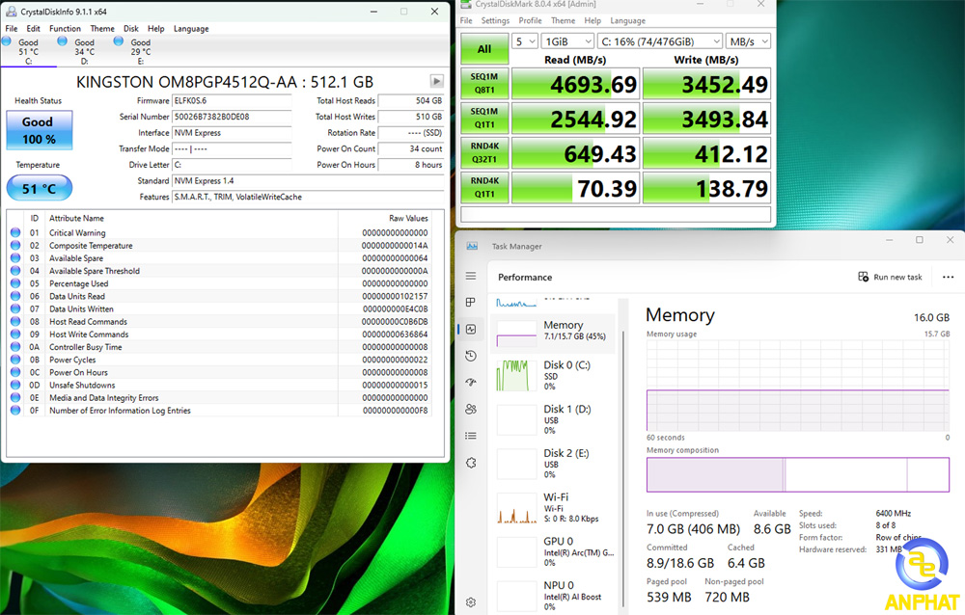Open Theme menu in CrystalDiskMark
The width and height of the screenshot is (965, 615).
tap(564, 20)
